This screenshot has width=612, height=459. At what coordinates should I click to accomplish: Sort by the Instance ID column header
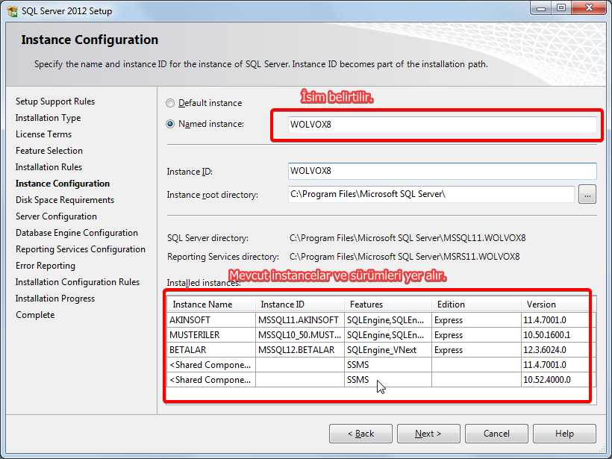300,305
